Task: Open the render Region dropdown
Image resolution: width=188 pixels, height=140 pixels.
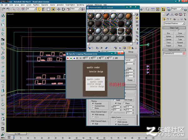Action: pyautogui.click(x=177, y=9)
